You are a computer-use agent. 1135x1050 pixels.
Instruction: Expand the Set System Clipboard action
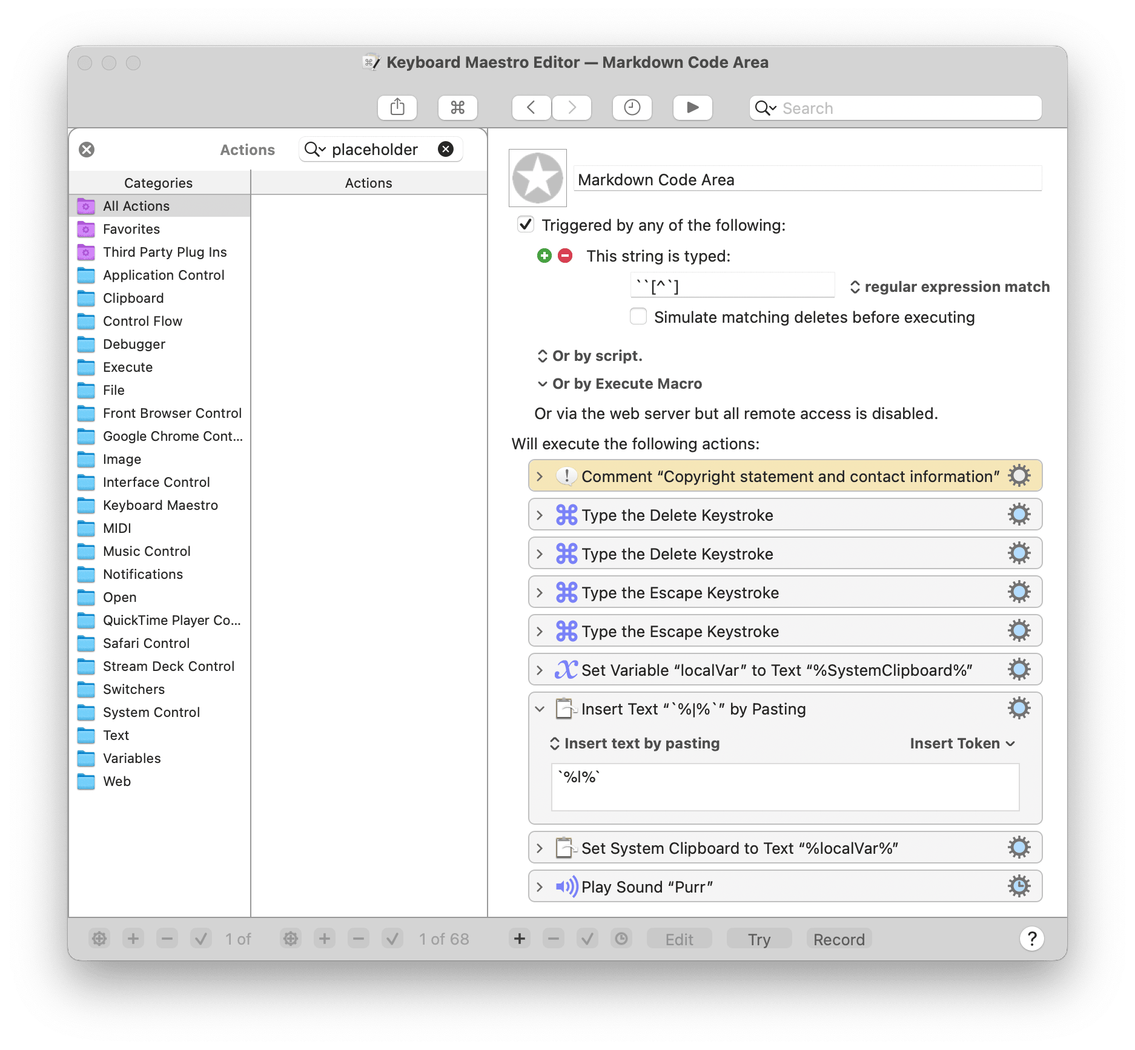pyautogui.click(x=540, y=848)
